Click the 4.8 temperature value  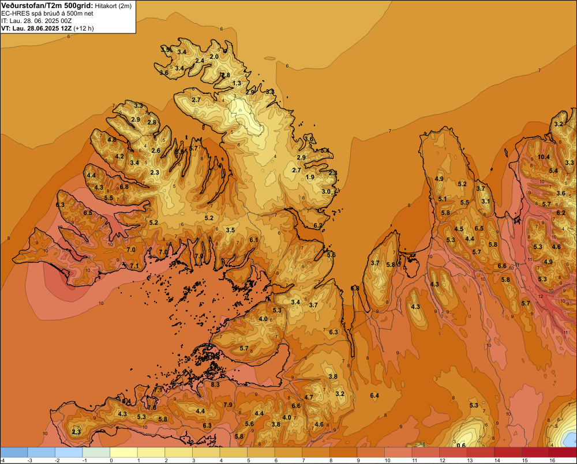point(112,139)
